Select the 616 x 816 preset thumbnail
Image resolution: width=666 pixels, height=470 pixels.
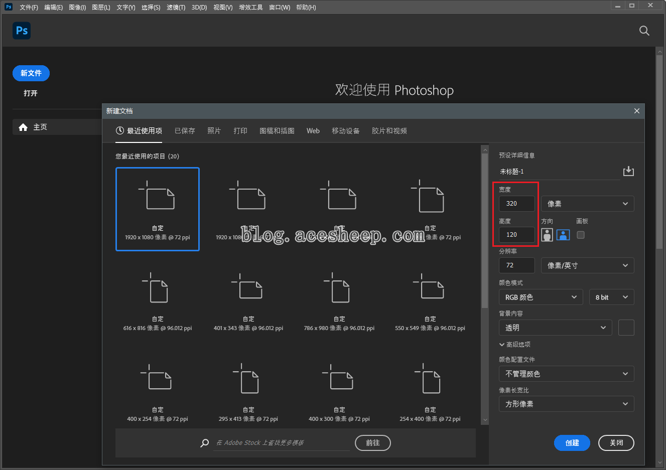coord(158,300)
